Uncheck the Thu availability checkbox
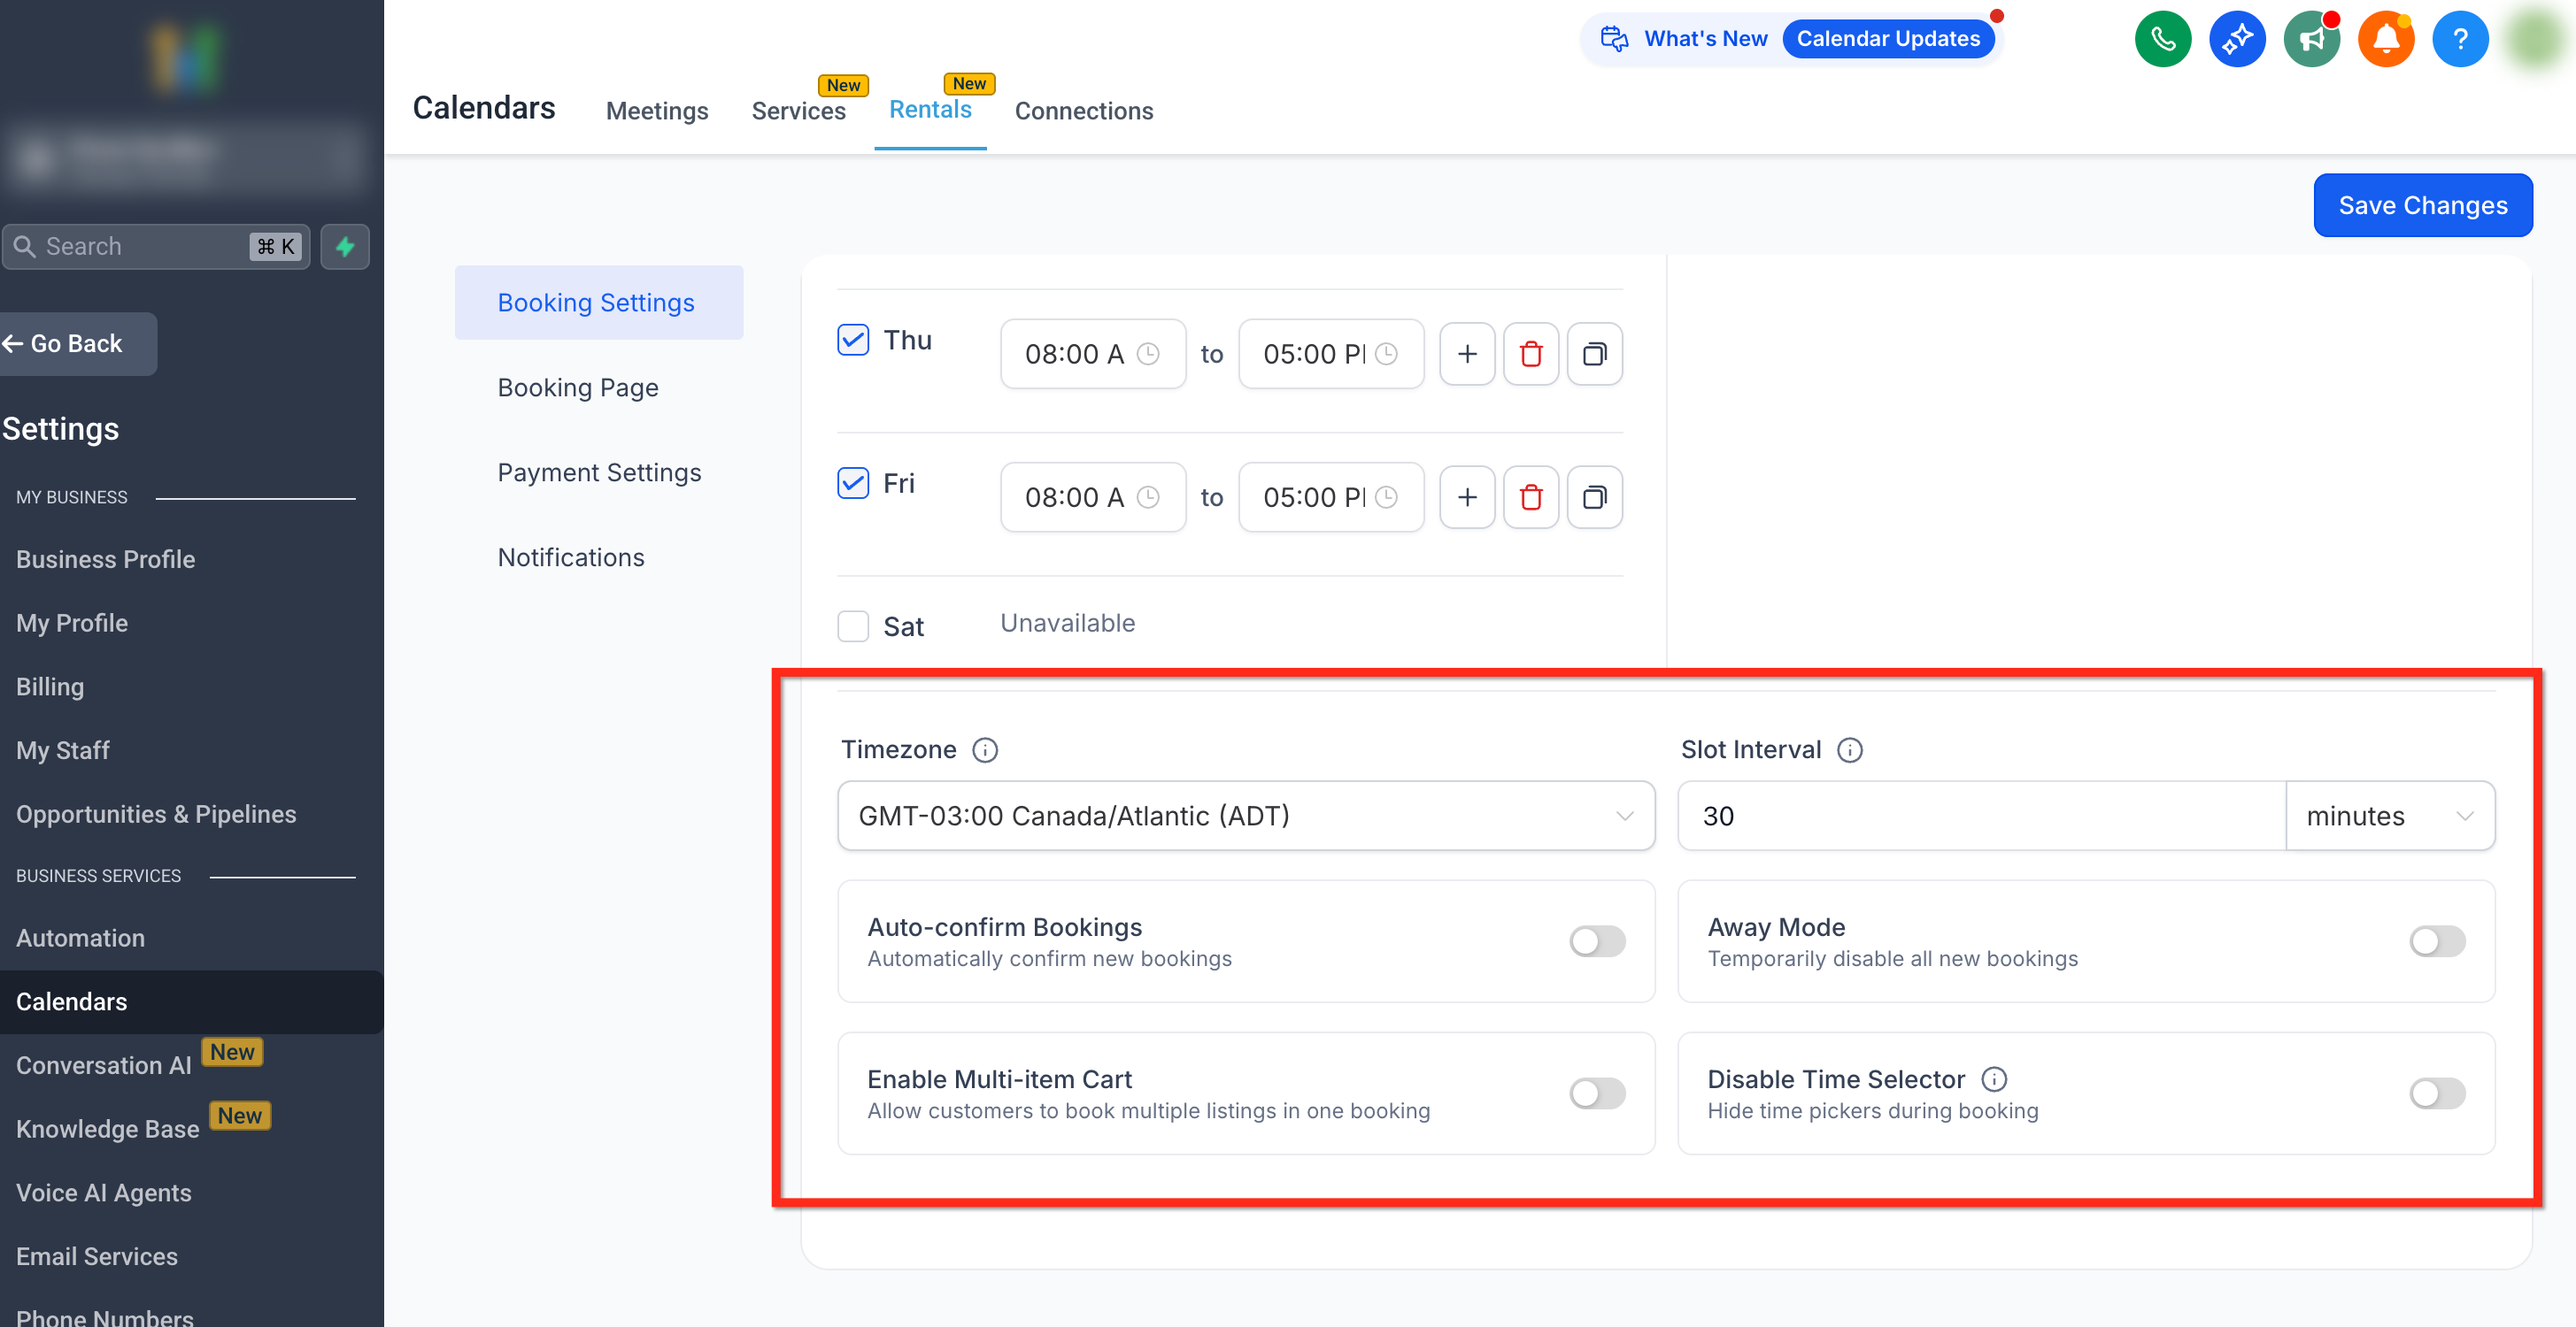 tap(853, 340)
